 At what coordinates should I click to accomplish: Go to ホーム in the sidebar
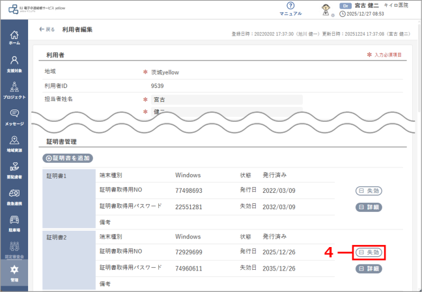click(x=14, y=37)
